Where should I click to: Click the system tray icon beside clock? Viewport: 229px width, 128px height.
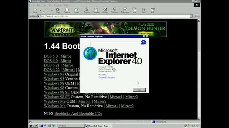point(186,126)
